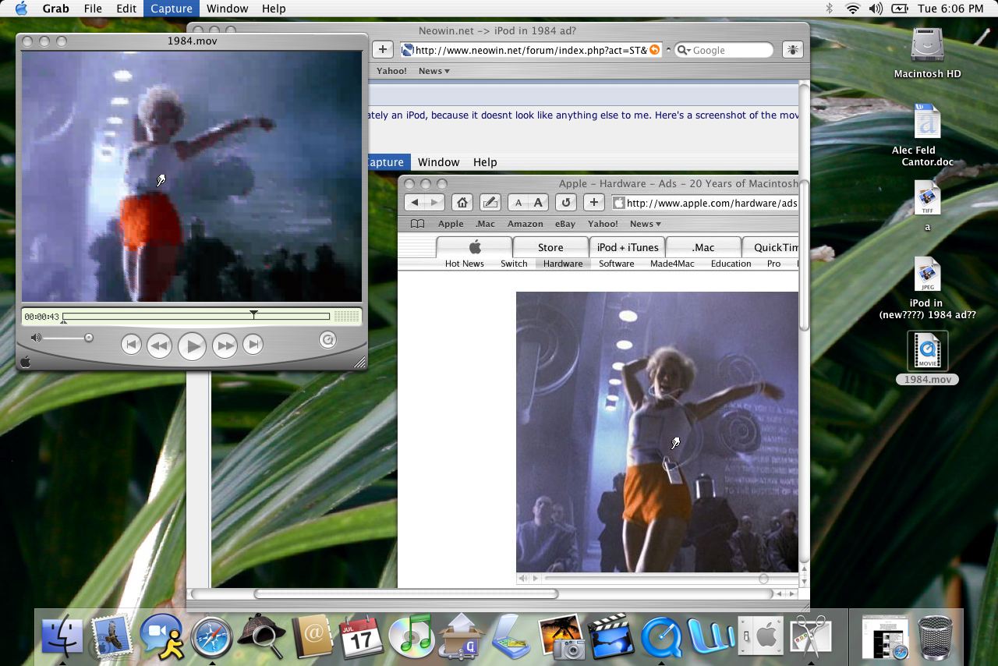Open the 1984.mov file on the desktop
The width and height of the screenshot is (998, 666).
pos(927,351)
